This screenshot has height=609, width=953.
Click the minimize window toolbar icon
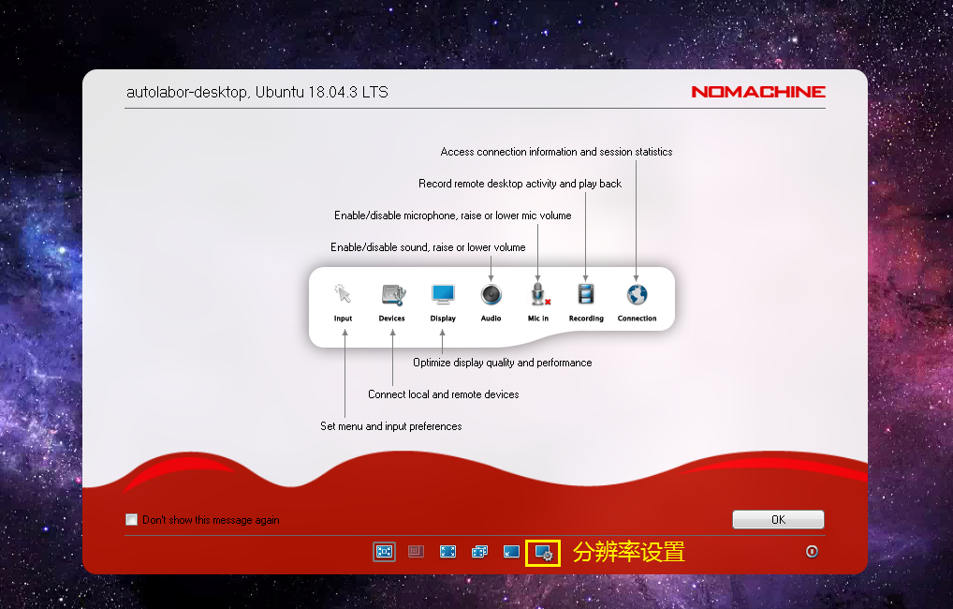click(511, 552)
